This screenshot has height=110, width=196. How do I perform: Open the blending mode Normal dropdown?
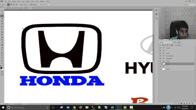[x=166, y=42]
